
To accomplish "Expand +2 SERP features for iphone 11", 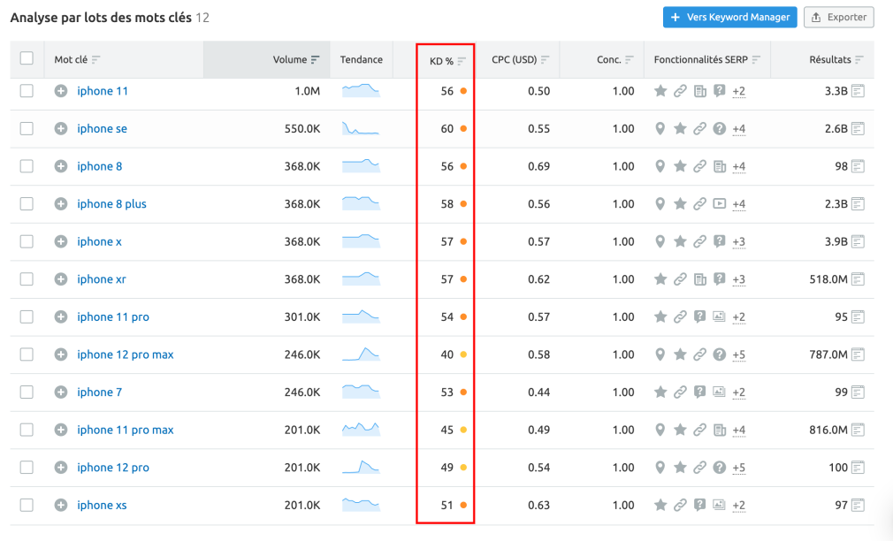I will click(738, 91).
